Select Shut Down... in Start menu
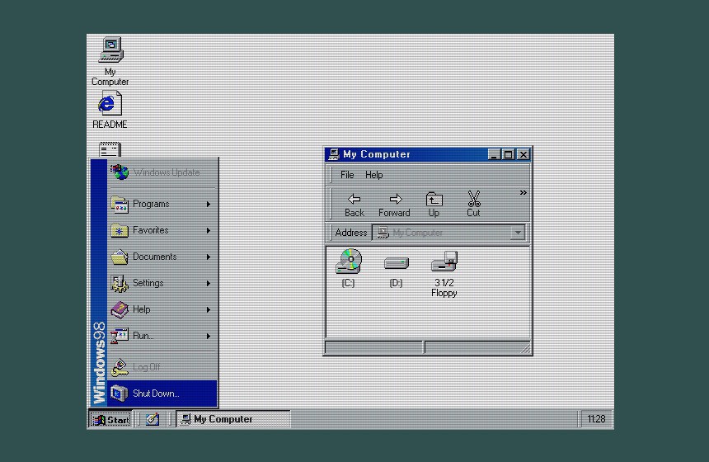709x462 pixels. coord(162,394)
